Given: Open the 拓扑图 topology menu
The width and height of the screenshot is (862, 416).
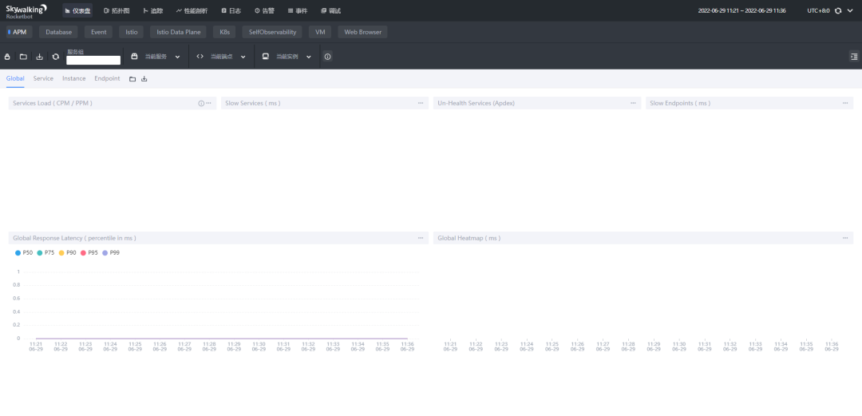Looking at the screenshot, I should (117, 10).
